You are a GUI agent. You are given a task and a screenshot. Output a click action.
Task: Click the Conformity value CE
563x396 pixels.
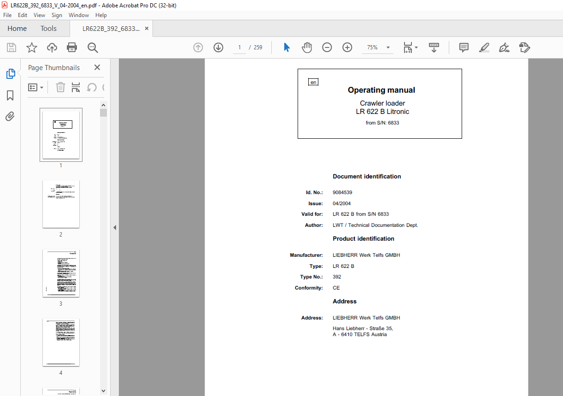tap(336, 288)
